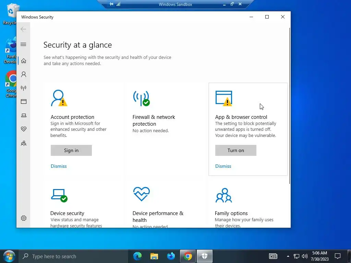This screenshot has width=351, height=263.
Task: Click the Windows Start button
Action: [9, 256]
